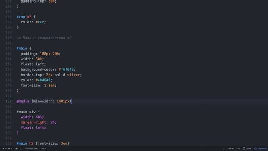Click the Russian comment on line 140
Screen dimensions: 268x151
click(x=44, y=38)
